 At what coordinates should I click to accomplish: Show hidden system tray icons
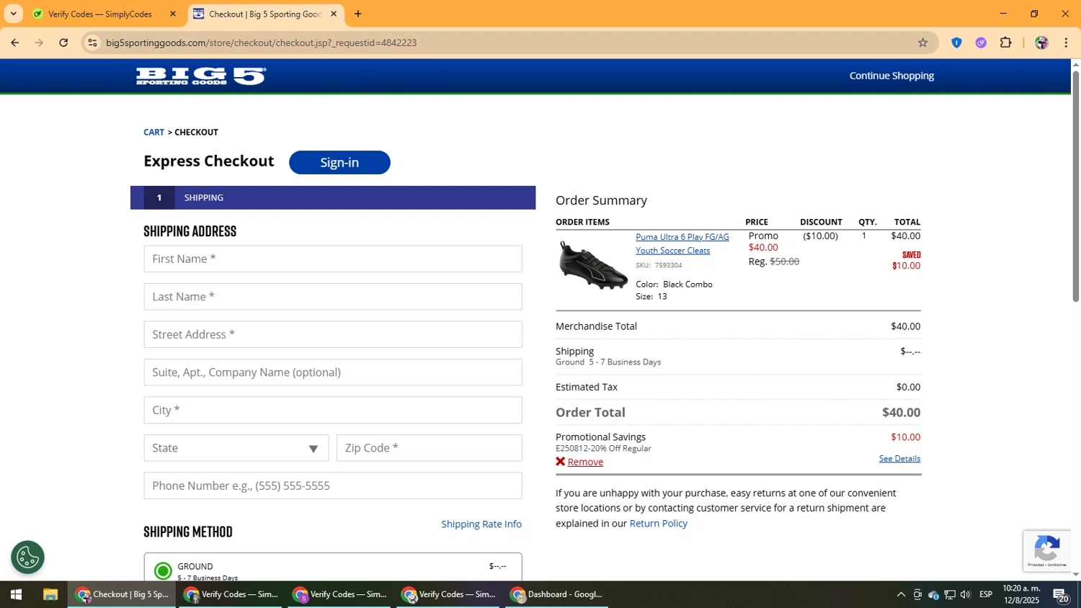(900, 594)
